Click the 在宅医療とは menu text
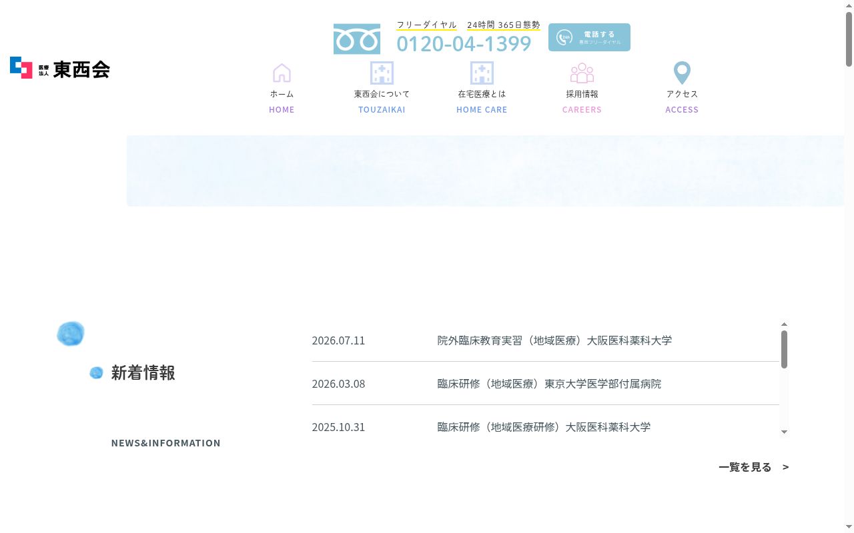The image size is (854, 533). tap(482, 94)
